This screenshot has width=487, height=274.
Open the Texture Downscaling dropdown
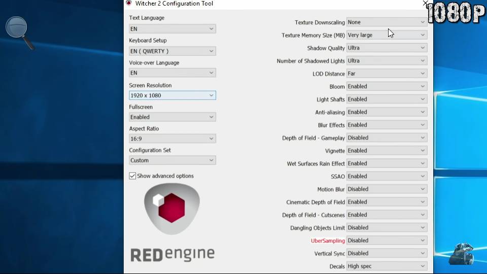pos(387,22)
